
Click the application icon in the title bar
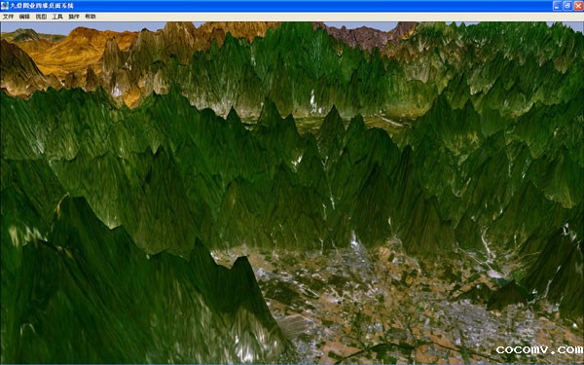pos(5,6)
